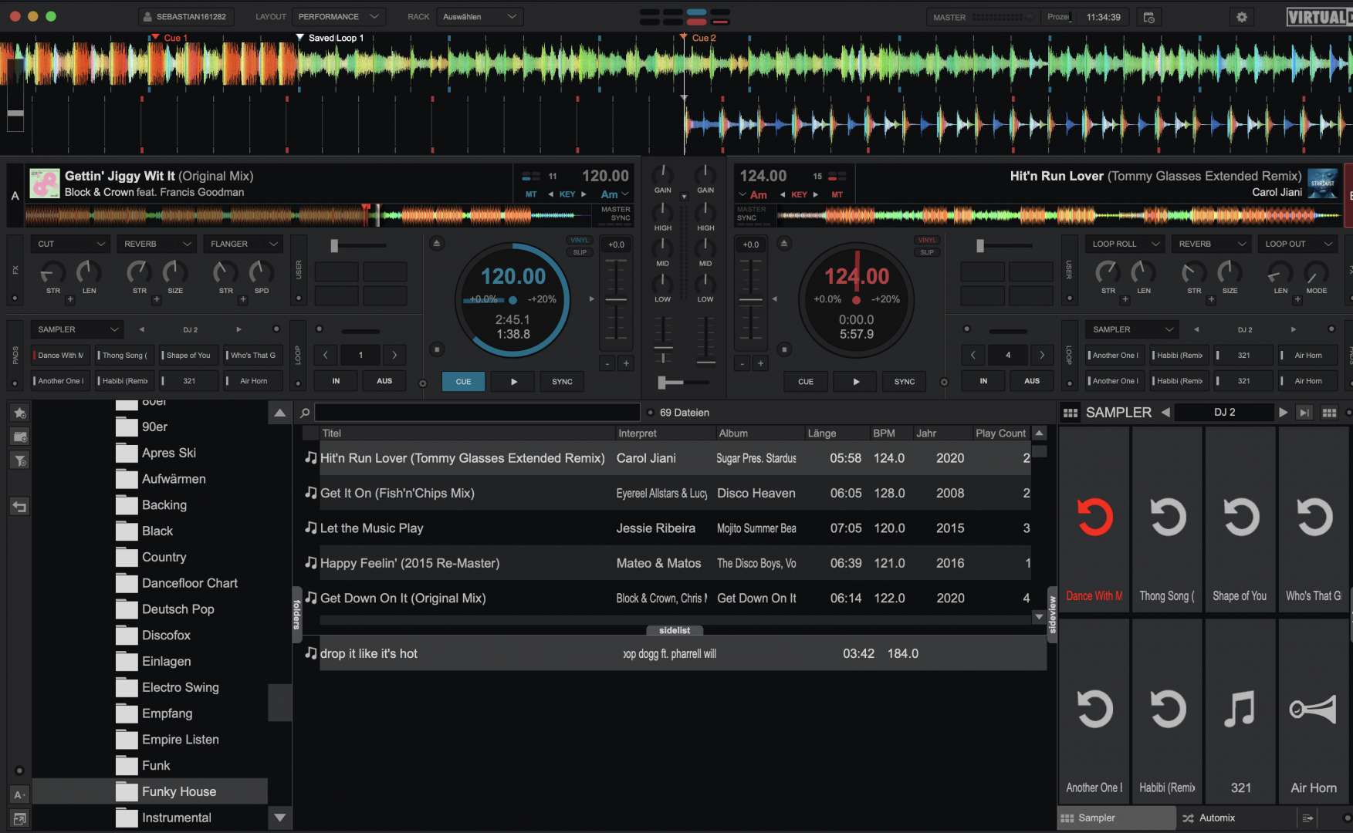
Task: Trigger the 321 music note sampler pad
Action: 1240,711
